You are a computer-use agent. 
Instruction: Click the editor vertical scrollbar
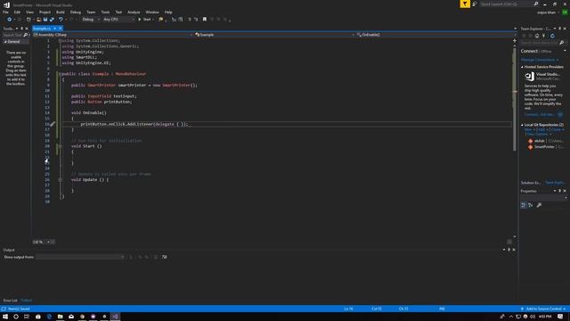pos(515,98)
